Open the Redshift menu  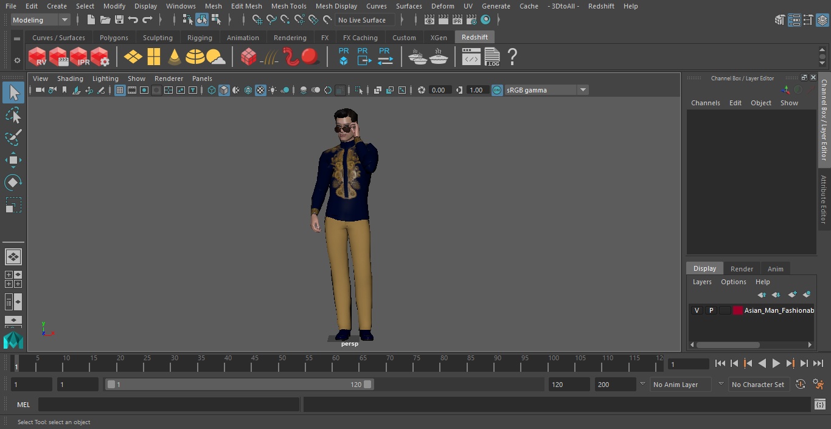601,6
